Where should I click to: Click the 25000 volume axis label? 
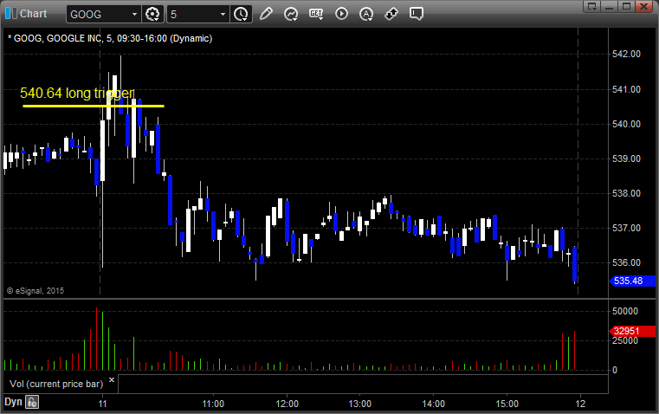click(625, 341)
